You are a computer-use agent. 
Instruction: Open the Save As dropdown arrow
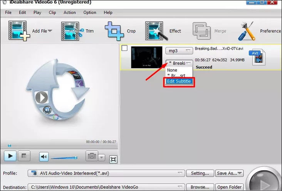(240, 173)
